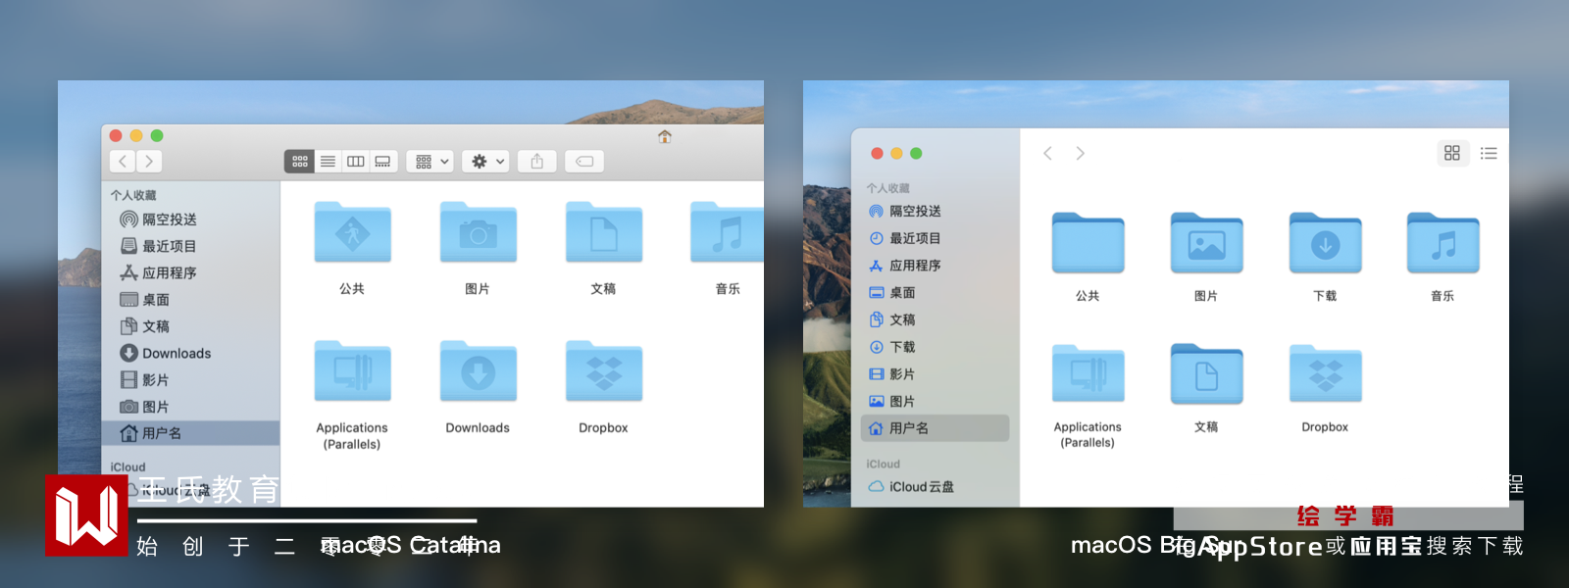Switch Big Sur Finder to icon grid view
The image size is (1569, 588).
pyautogui.click(x=1452, y=153)
